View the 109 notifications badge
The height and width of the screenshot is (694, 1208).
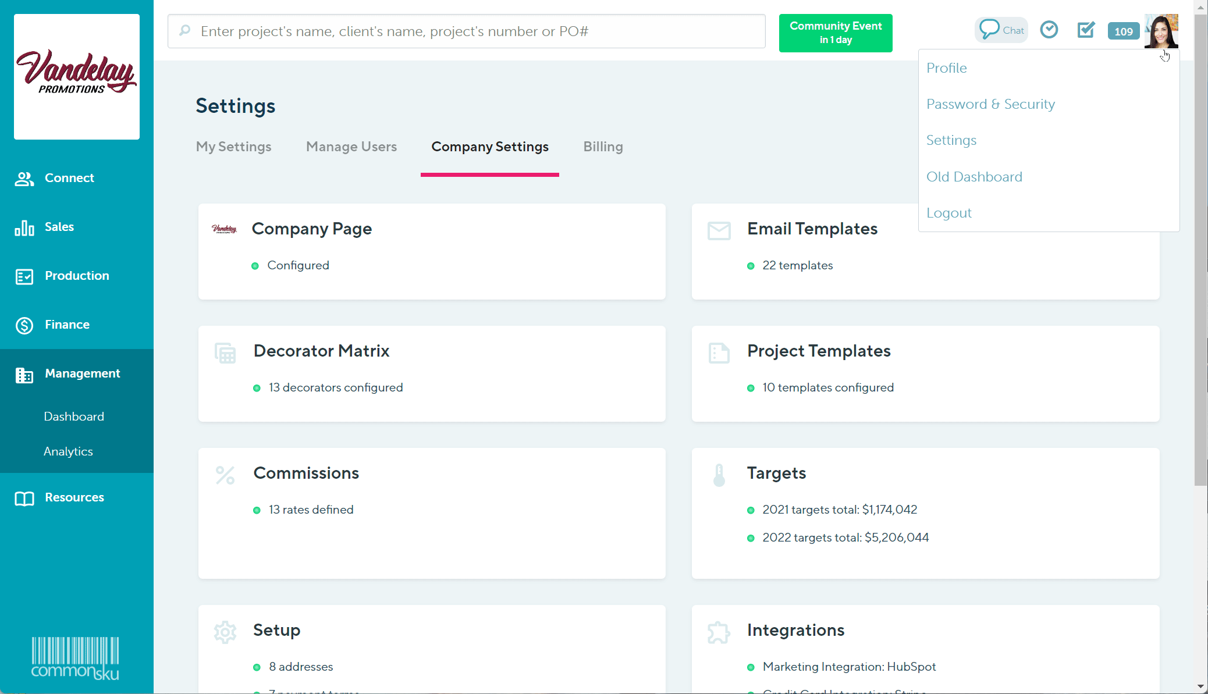(1123, 31)
